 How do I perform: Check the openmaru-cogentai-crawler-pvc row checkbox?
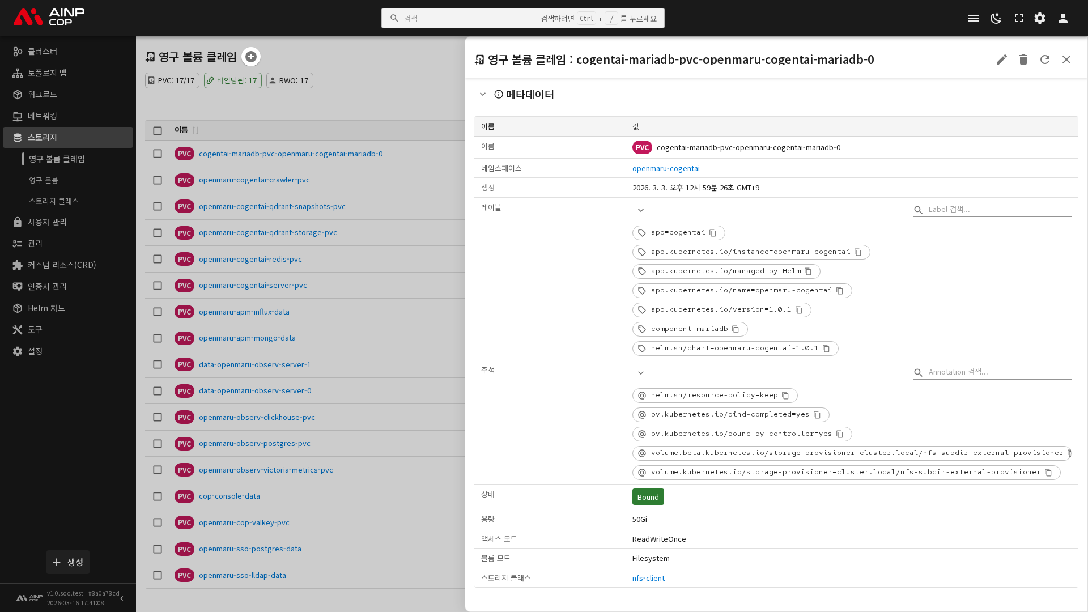pyautogui.click(x=158, y=180)
